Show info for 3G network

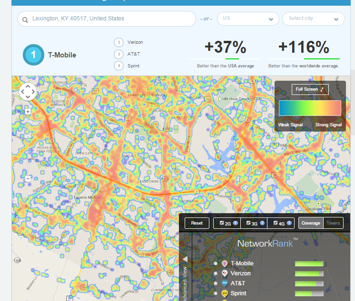click(x=262, y=223)
